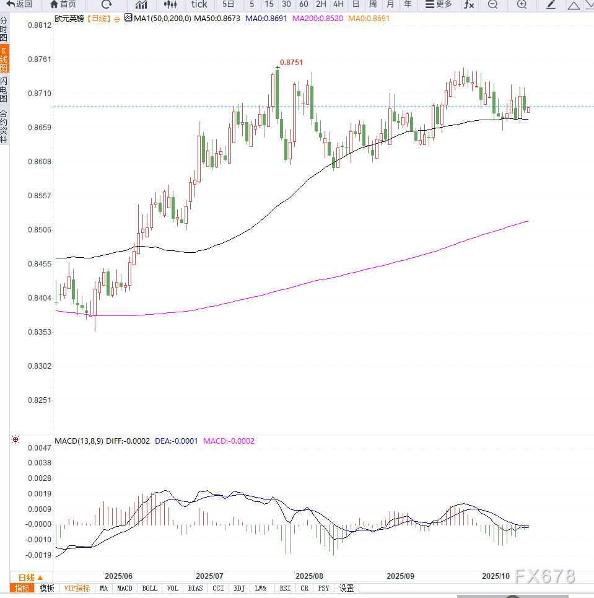Switch indicator to MA
This screenshot has width=594, height=598.
103,588
